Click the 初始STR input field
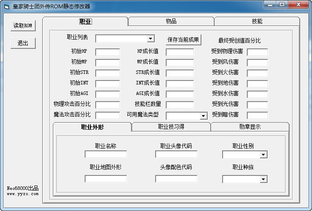 [108, 73]
